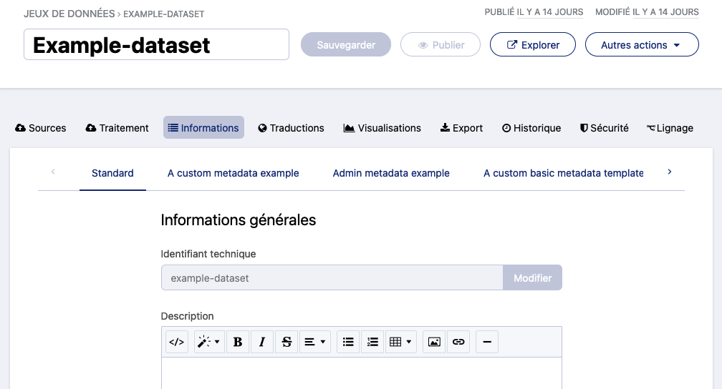722x389 pixels.
Task: Open the insert table dropdown
Action: 401,343
